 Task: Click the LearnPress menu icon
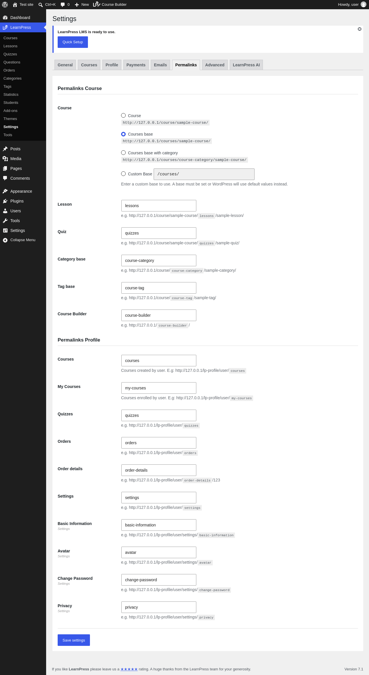point(5,27)
